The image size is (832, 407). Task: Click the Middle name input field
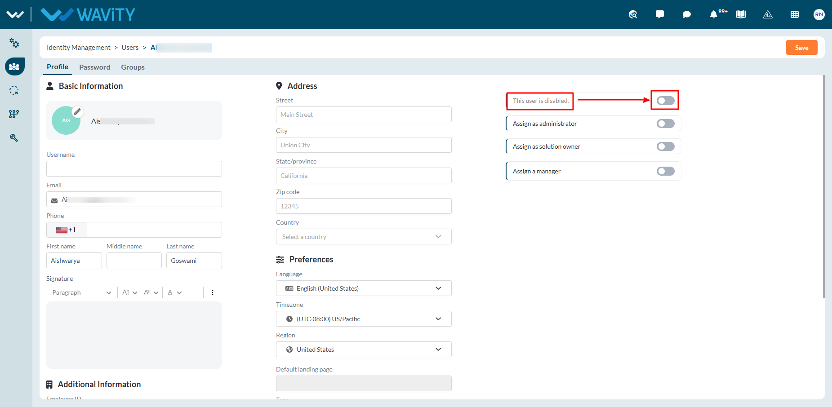tap(134, 260)
